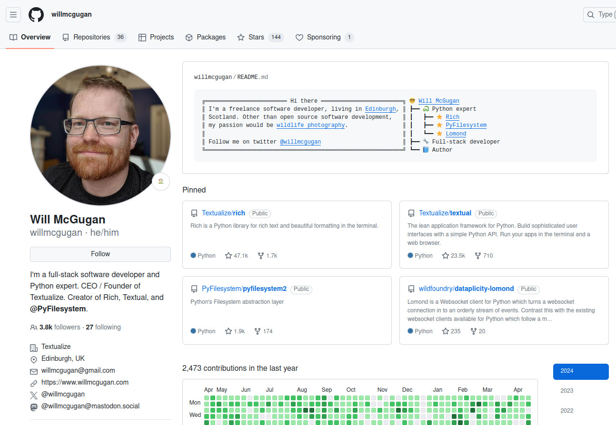616x425 pixels.
Task: Click the repo icon beside Textualize/rich
Action: 194,213
